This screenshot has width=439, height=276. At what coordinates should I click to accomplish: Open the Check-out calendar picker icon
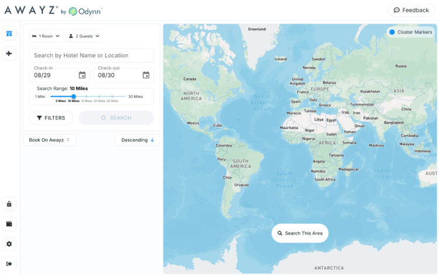146,75
